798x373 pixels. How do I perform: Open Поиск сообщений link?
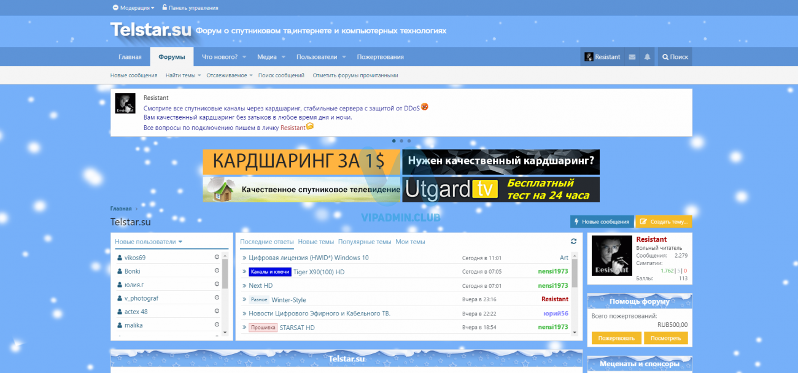point(281,75)
